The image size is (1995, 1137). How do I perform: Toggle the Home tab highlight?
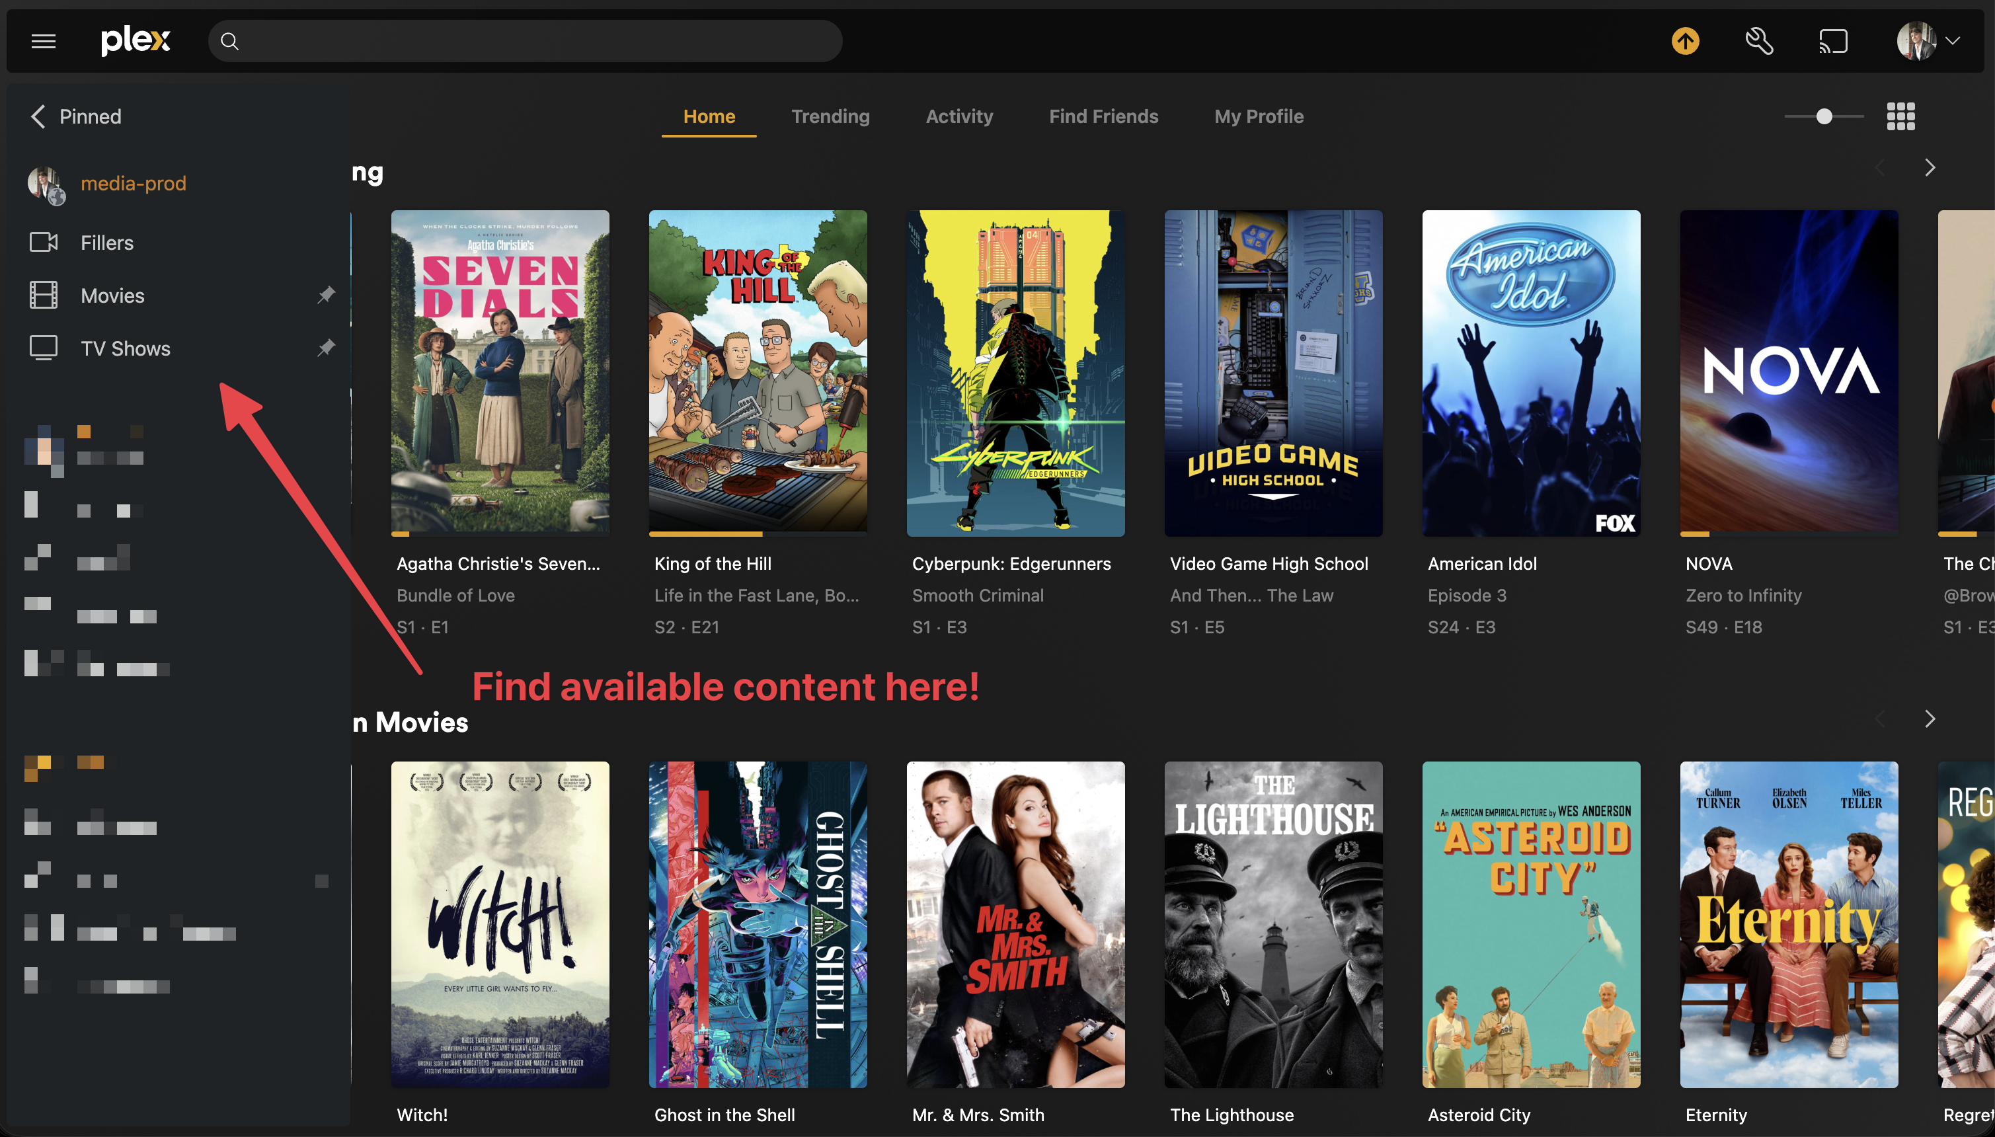tap(708, 116)
